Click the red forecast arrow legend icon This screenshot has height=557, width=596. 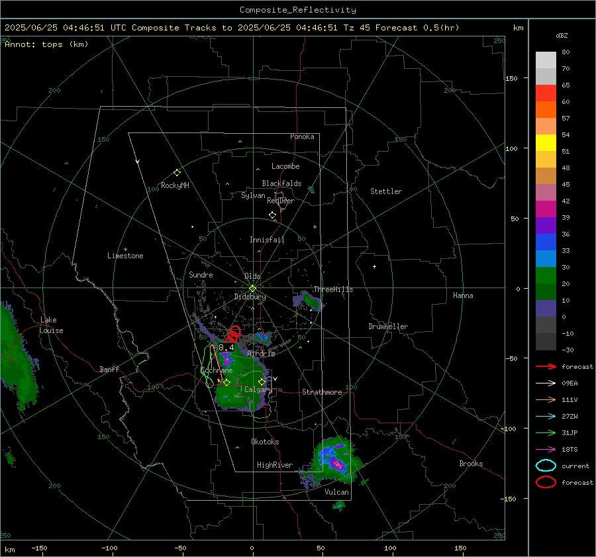546,366
